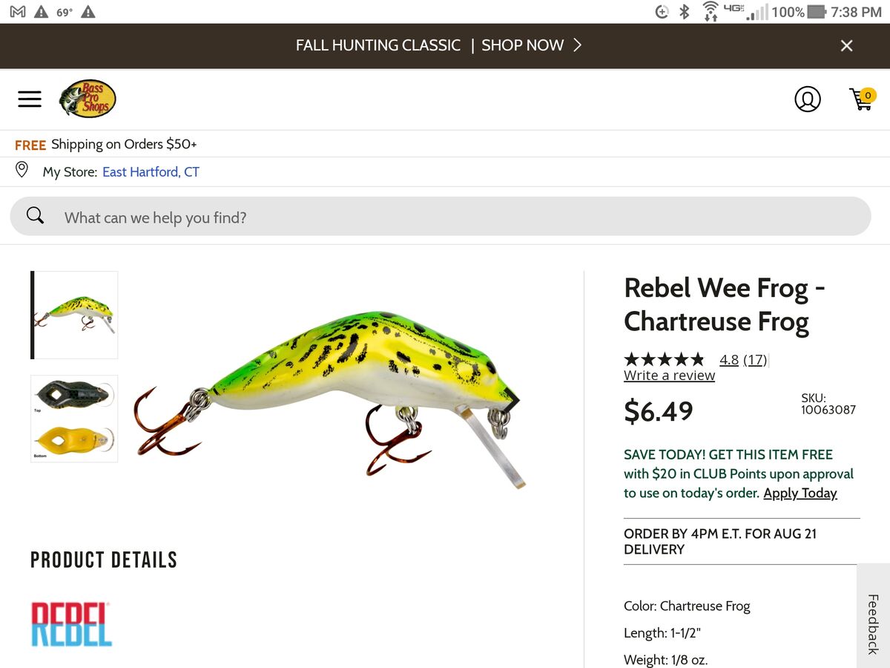This screenshot has width=890, height=668.
Task: Open the Feedback side tab
Action: click(873, 623)
